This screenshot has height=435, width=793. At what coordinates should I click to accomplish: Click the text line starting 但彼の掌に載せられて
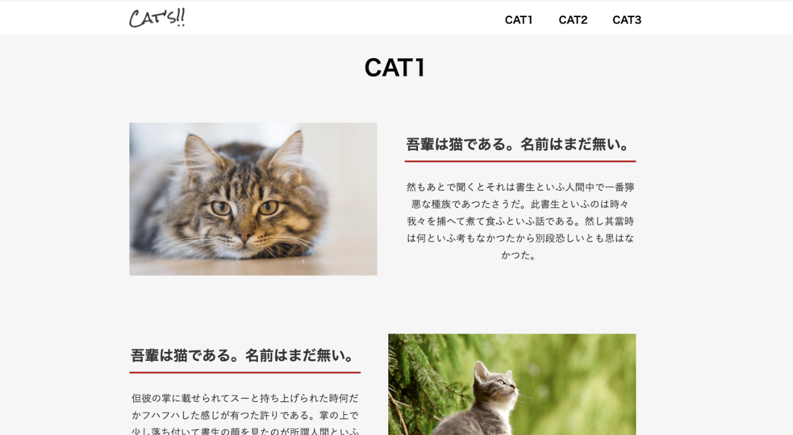pyautogui.click(x=245, y=398)
